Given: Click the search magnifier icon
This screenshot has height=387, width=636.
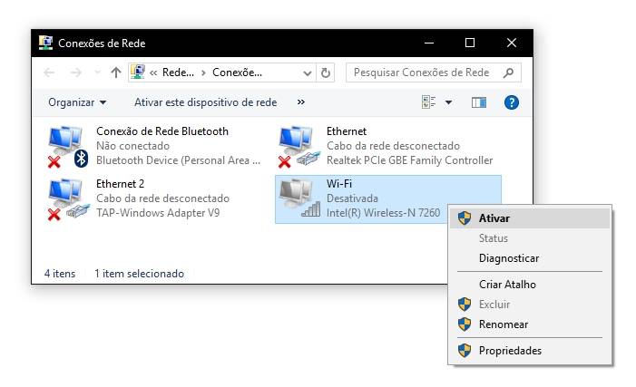Looking at the screenshot, I should 508,73.
